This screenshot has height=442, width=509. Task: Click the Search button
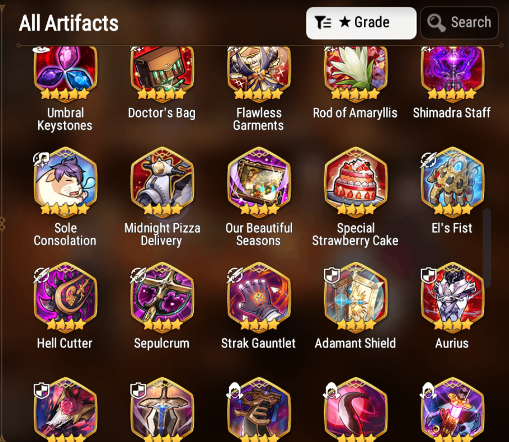click(x=459, y=23)
